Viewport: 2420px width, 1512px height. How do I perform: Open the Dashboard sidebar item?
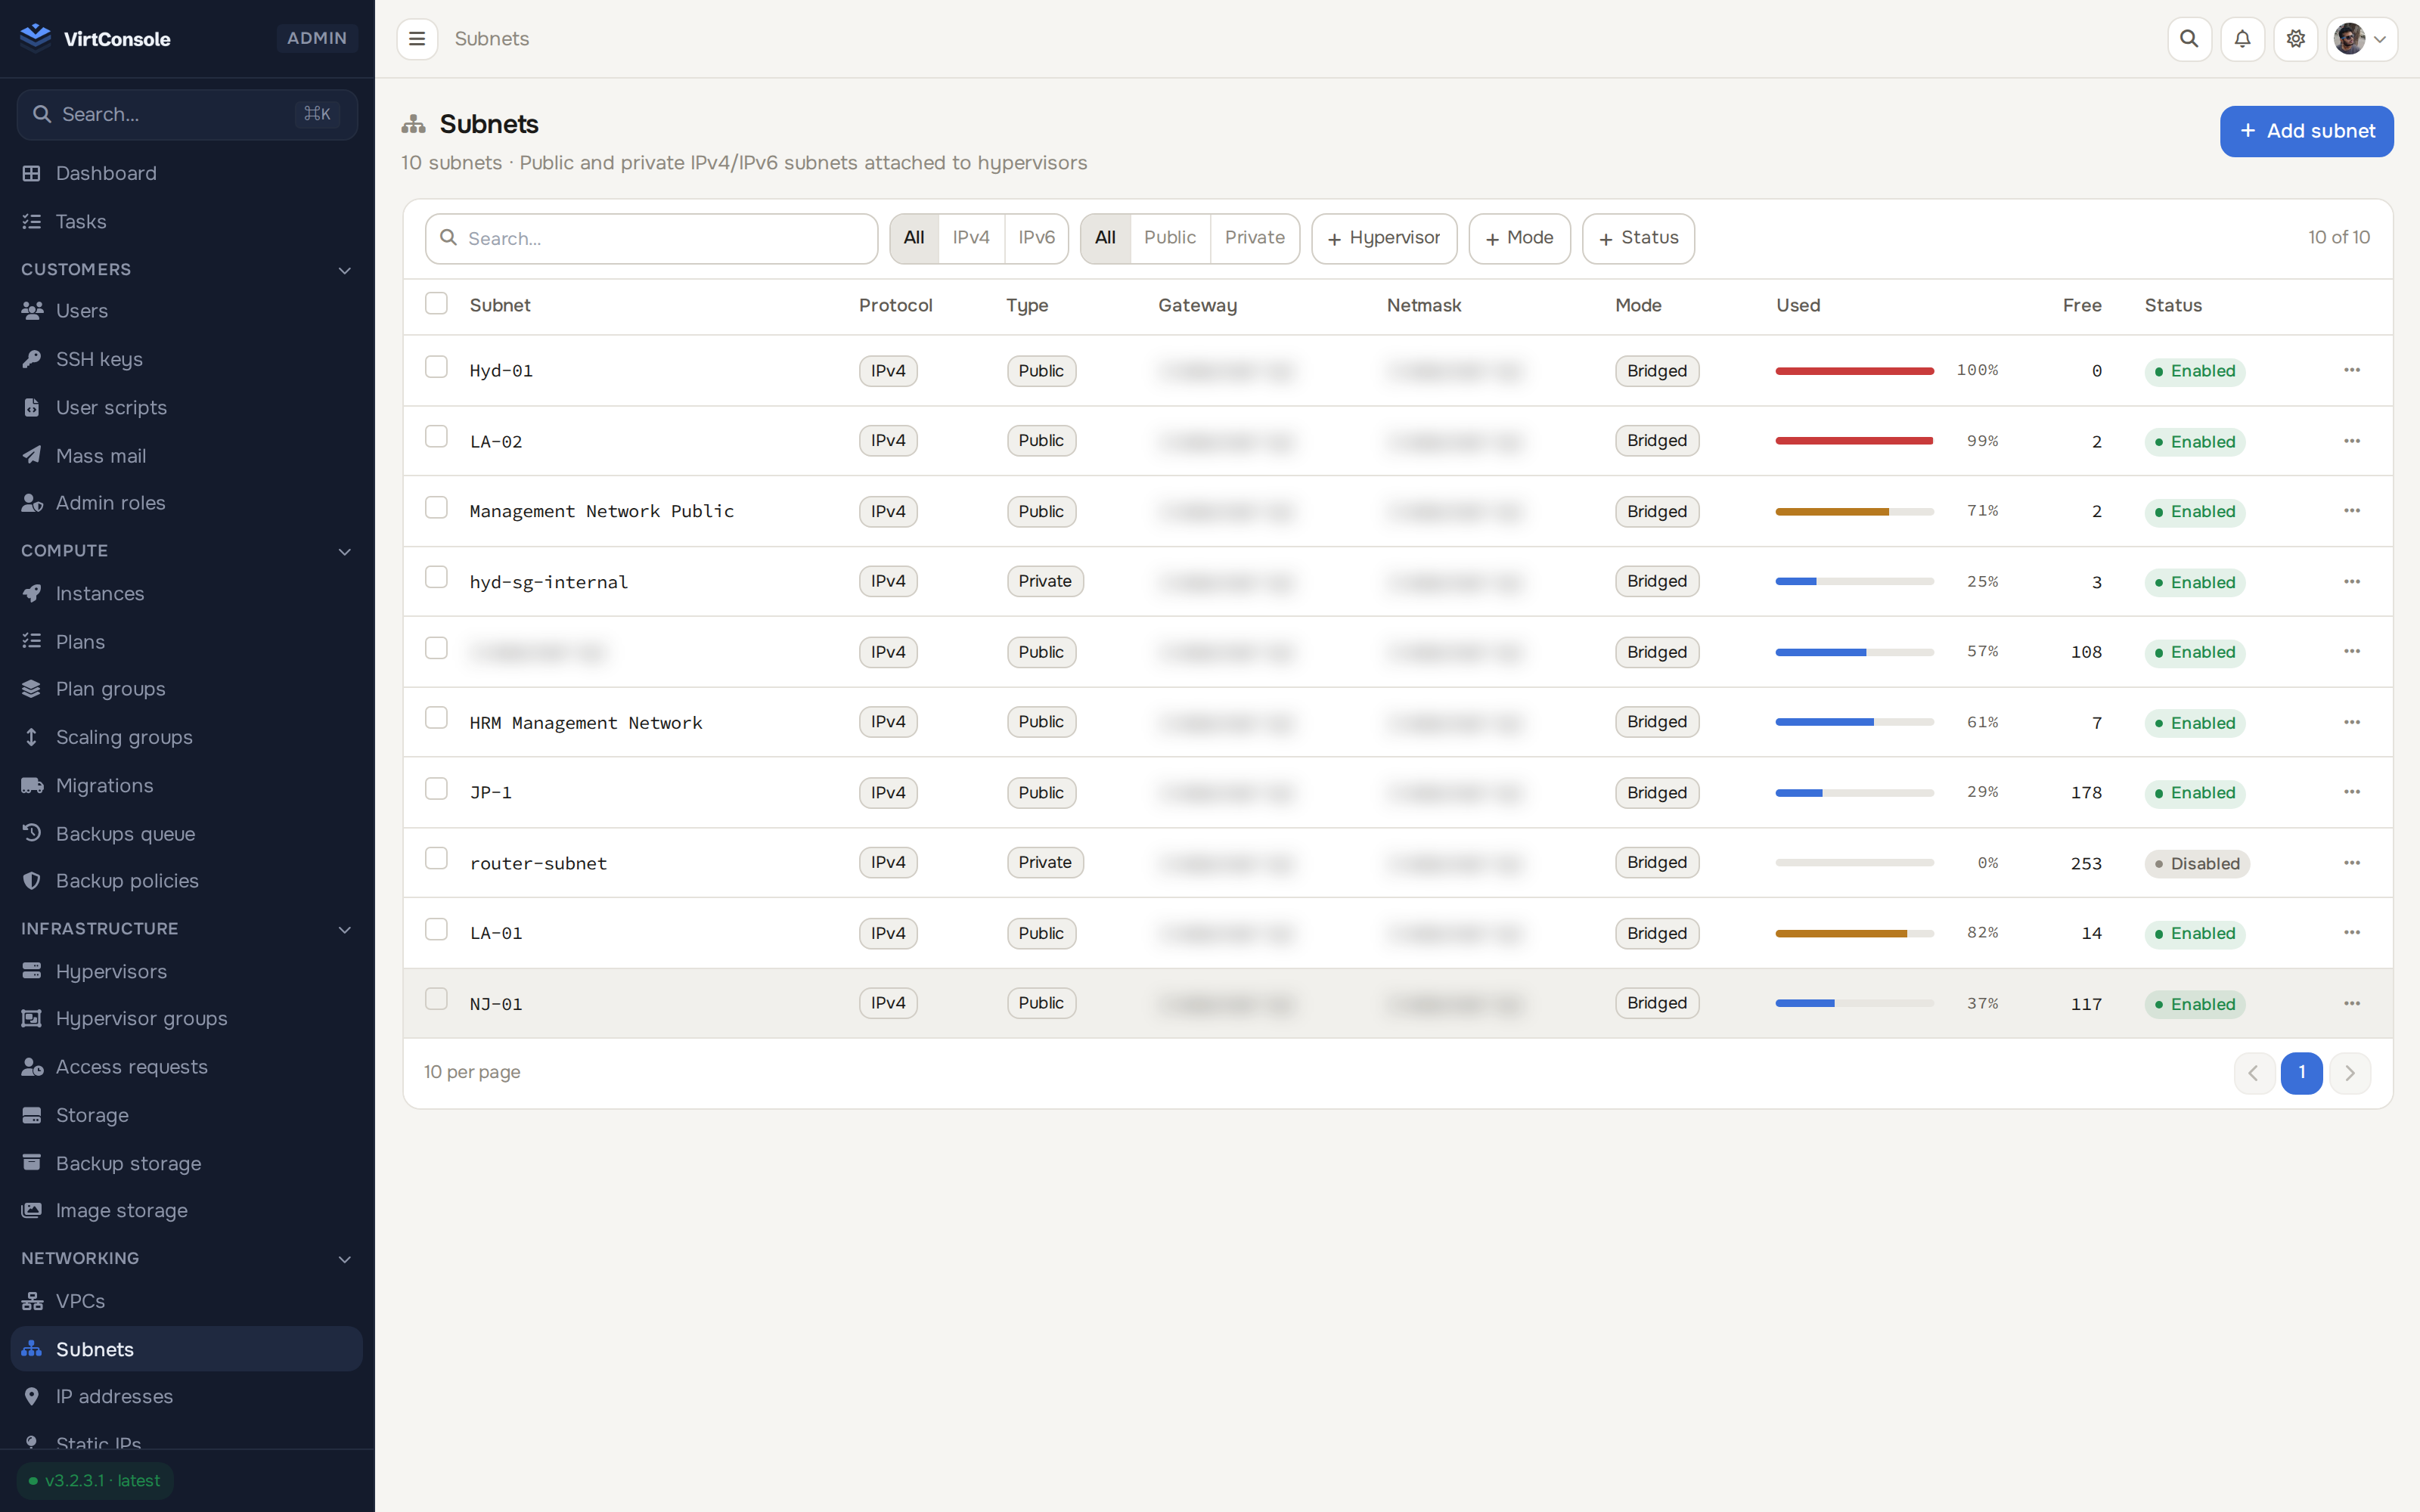tap(187, 173)
